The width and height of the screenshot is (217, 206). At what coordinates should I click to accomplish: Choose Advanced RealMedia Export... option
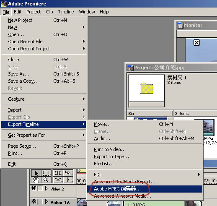click(145, 182)
